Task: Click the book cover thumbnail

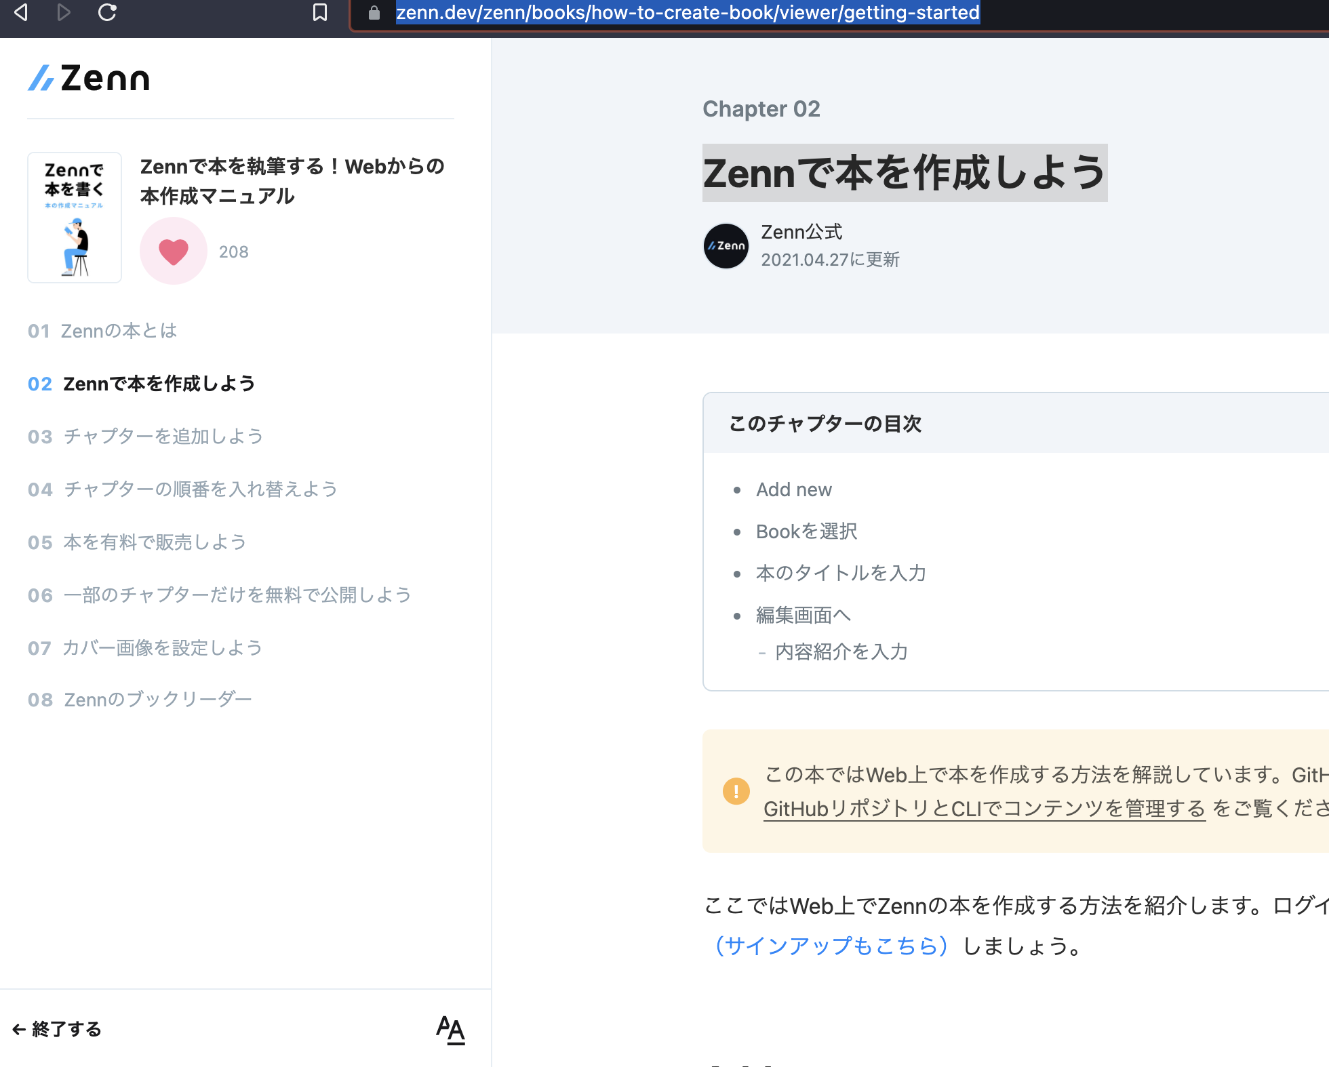Action: point(75,217)
